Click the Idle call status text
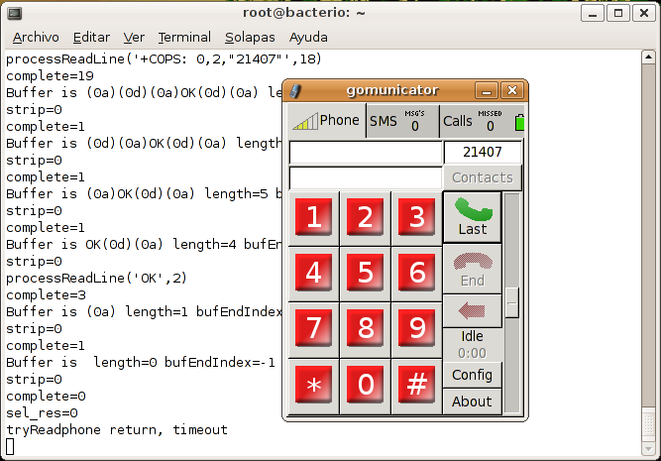Image resolution: width=661 pixels, height=461 pixels. 472,336
